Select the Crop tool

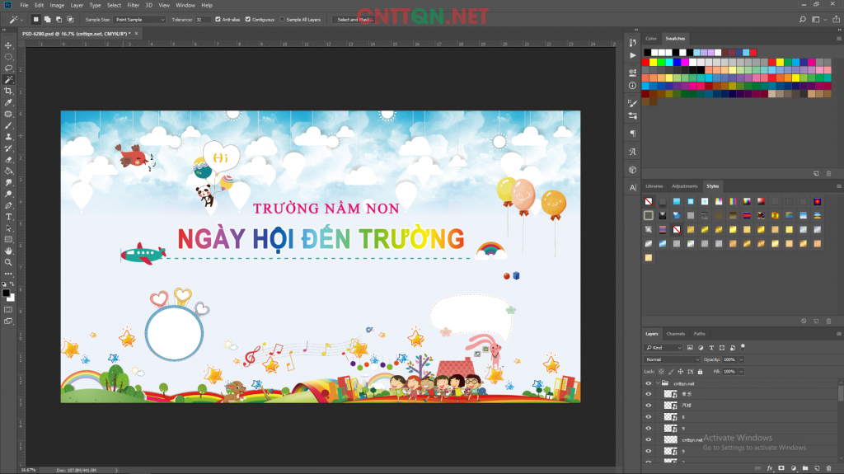[x=8, y=91]
